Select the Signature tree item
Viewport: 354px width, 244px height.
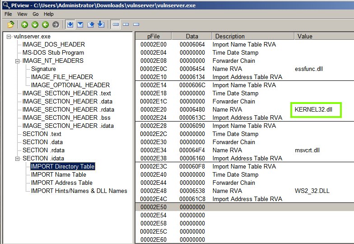(43, 69)
